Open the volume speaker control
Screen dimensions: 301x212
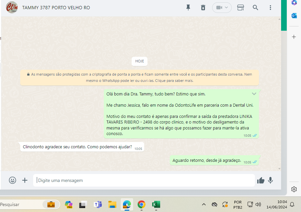[x=258, y=204]
